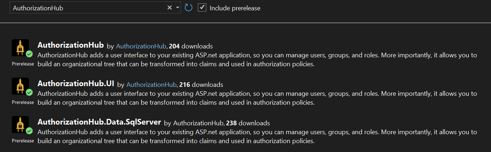The height and width of the screenshot is (152, 491).
Task: Click the green badge on AuthorizationHub.Data.SqlServer
Action: click(29, 131)
